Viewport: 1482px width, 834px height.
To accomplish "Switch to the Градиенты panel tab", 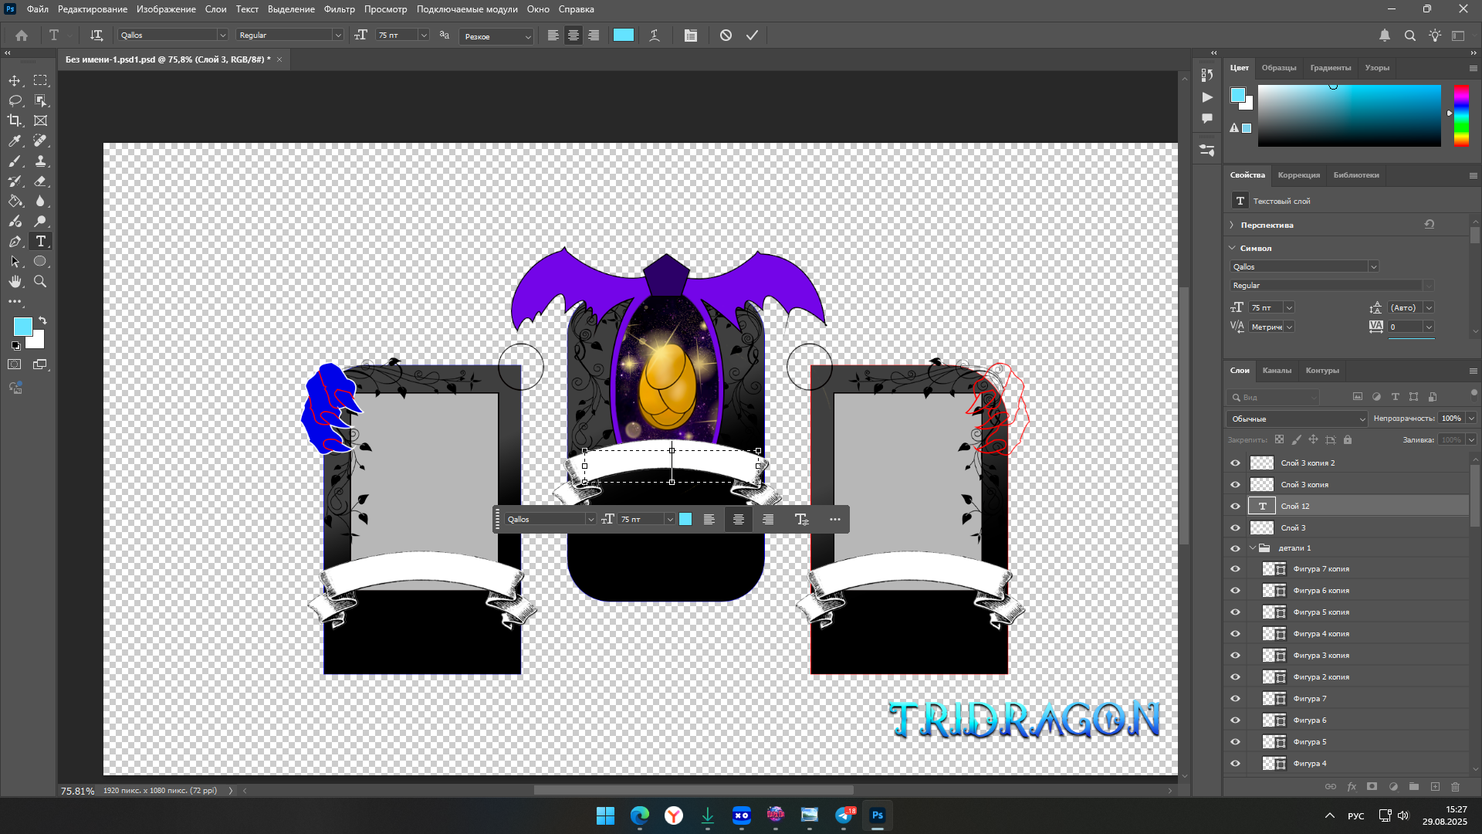I will (x=1330, y=68).
